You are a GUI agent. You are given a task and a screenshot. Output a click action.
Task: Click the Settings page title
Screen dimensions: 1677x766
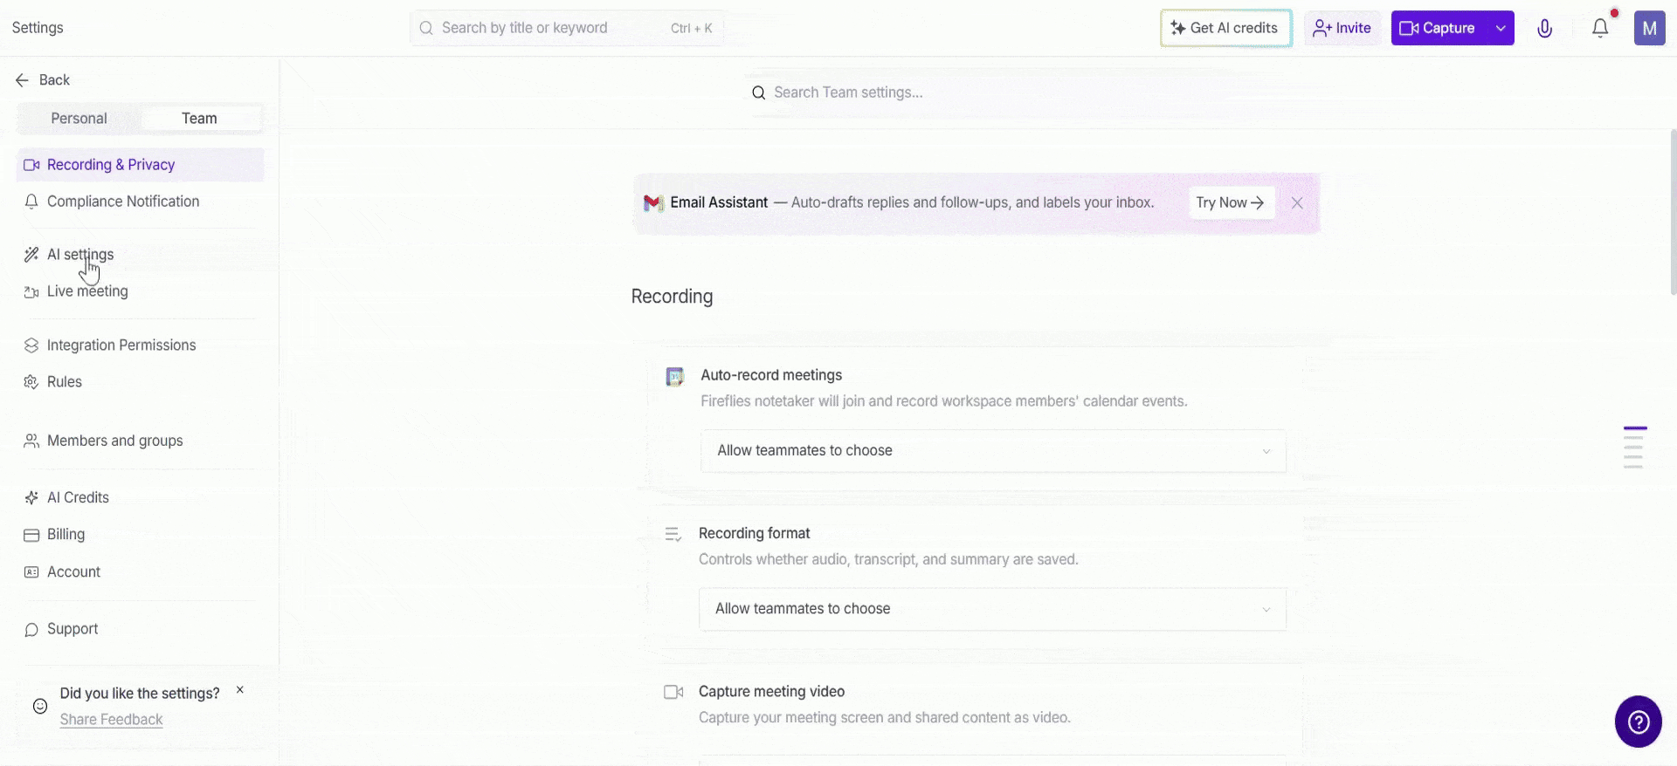click(x=38, y=28)
